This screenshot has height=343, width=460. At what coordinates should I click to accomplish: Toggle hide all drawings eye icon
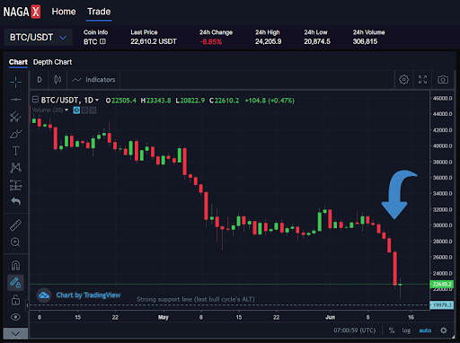pyautogui.click(x=15, y=317)
